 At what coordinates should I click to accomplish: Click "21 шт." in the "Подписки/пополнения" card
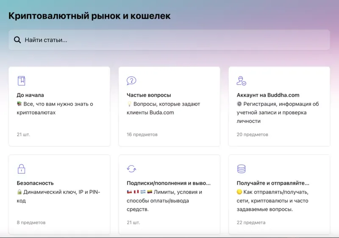[133, 222]
